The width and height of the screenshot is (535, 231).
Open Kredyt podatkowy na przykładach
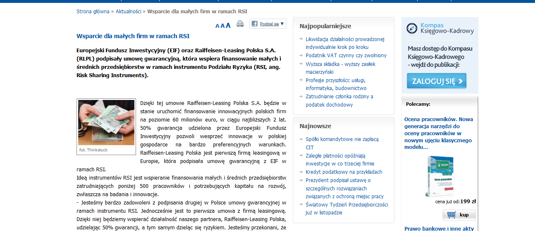(344, 172)
